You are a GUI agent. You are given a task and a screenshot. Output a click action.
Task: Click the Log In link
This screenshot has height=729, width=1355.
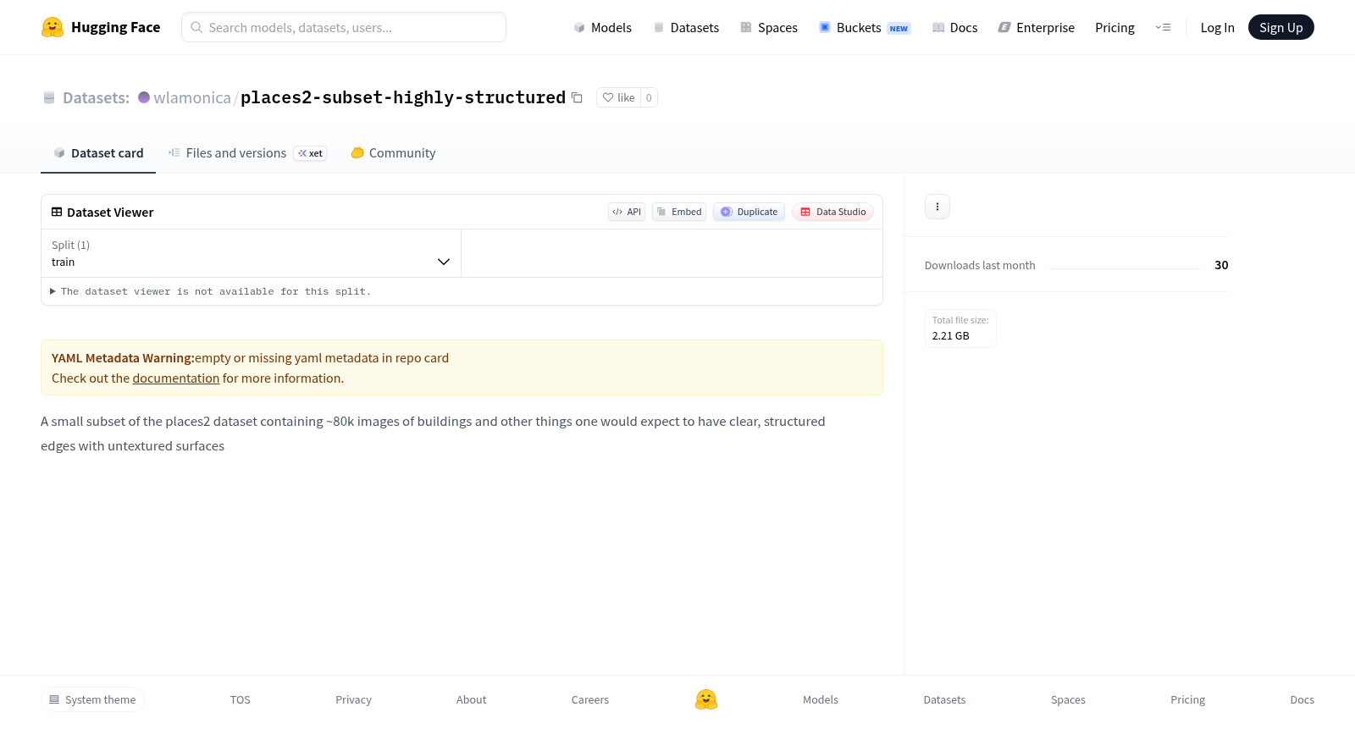point(1217,27)
